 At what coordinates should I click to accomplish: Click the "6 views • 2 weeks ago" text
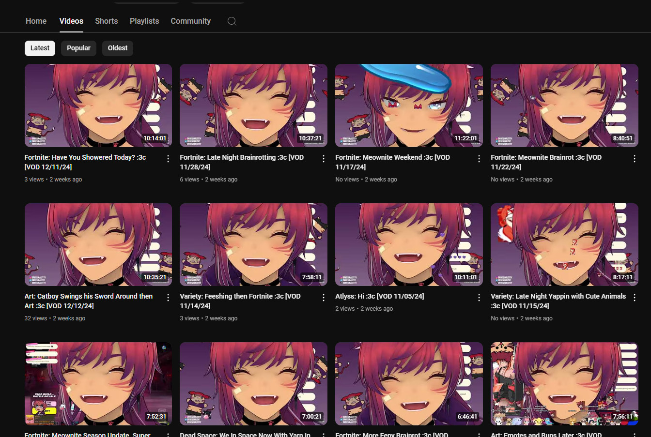click(209, 180)
